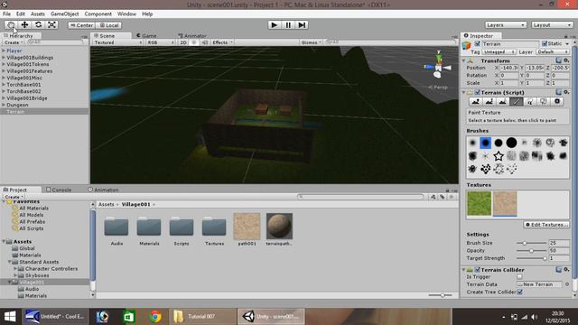Open the File menu
This screenshot has height=325, width=578.
point(6,14)
